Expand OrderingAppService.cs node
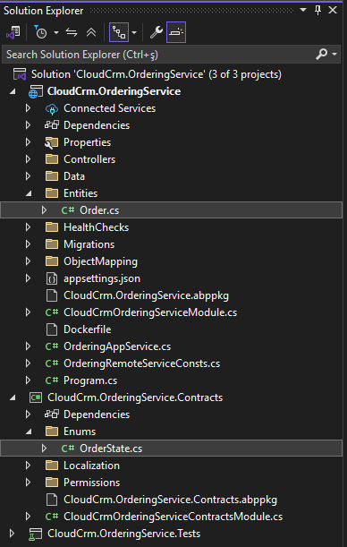This screenshot has height=547, width=347. (29, 346)
